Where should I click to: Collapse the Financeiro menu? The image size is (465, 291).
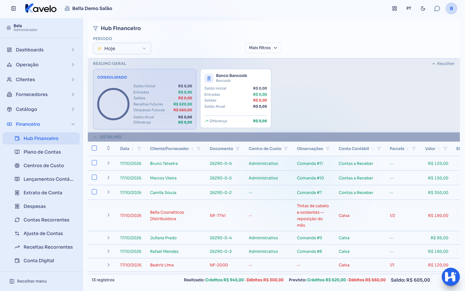tap(41, 124)
